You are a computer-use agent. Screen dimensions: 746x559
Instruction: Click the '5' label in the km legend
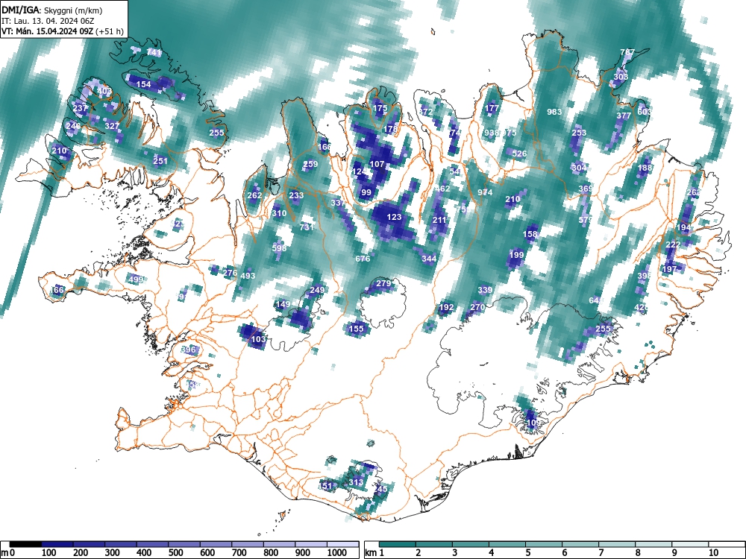[x=527, y=553]
